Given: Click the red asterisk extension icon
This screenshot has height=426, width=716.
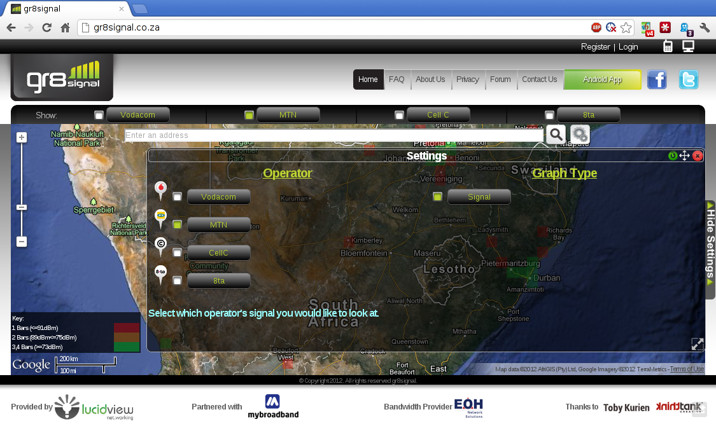Looking at the screenshot, I should click(x=665, y=27).
